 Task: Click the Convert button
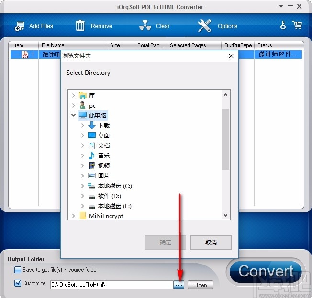[266, 272]
